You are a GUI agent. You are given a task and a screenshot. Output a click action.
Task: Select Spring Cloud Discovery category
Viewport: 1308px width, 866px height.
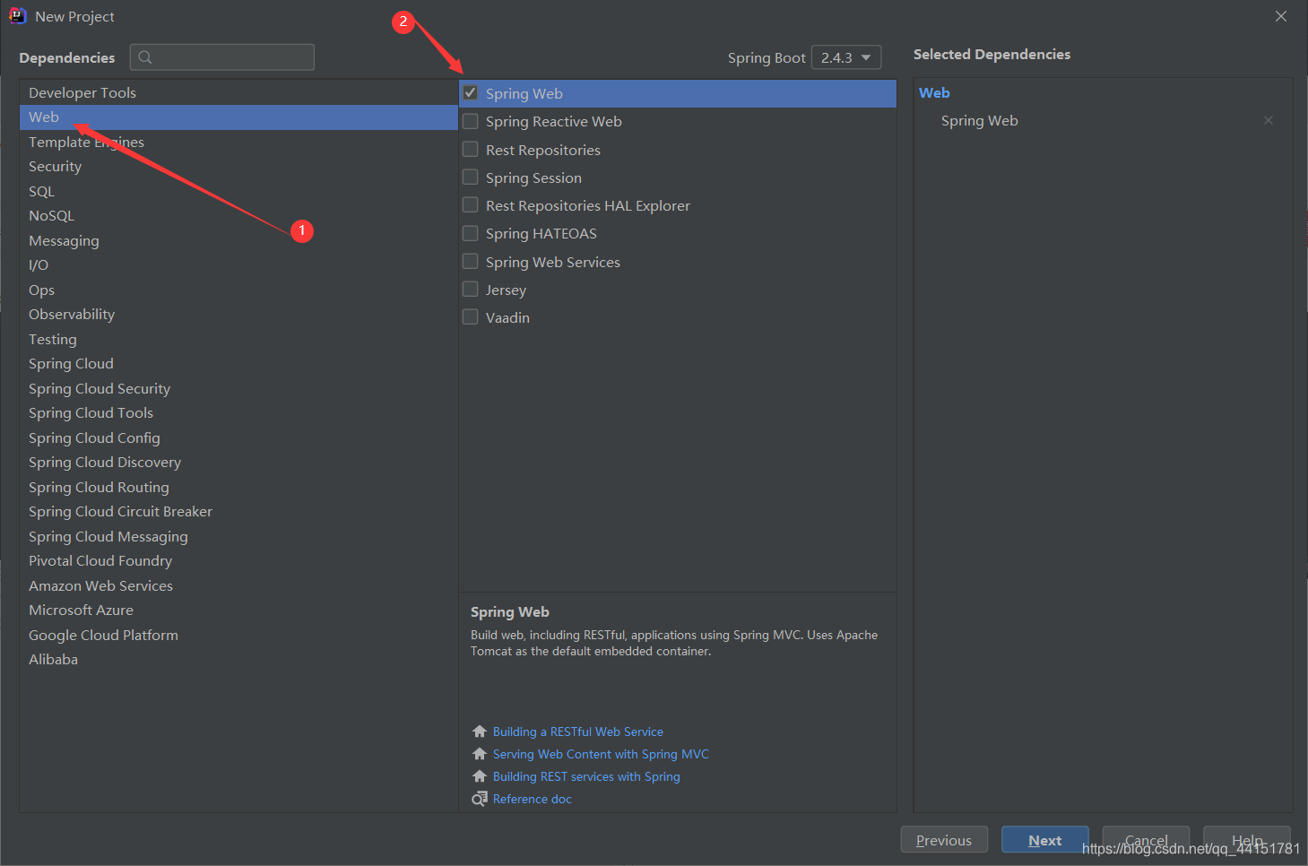click(238, 463)
